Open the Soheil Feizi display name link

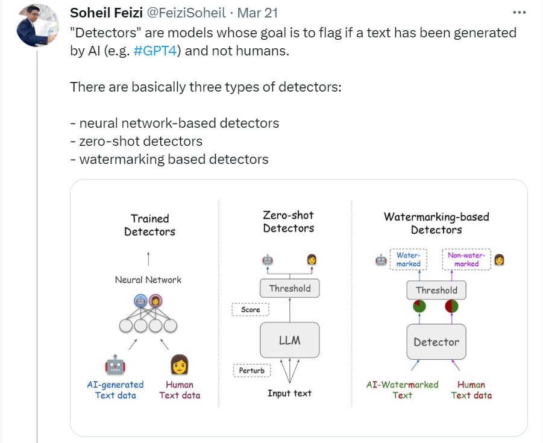[106, 13]
